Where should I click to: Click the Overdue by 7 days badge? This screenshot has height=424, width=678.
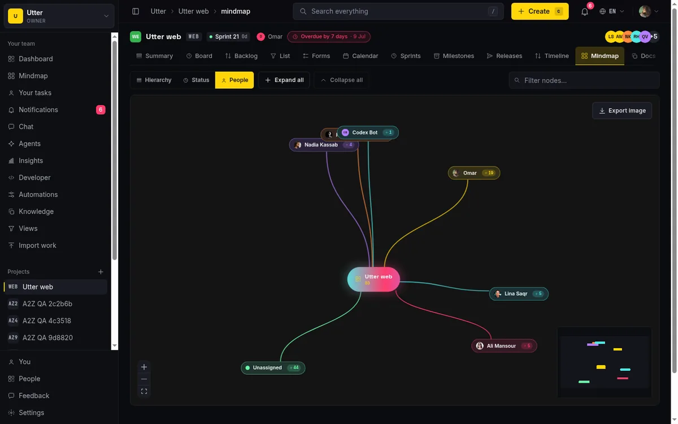coord(329,37)
